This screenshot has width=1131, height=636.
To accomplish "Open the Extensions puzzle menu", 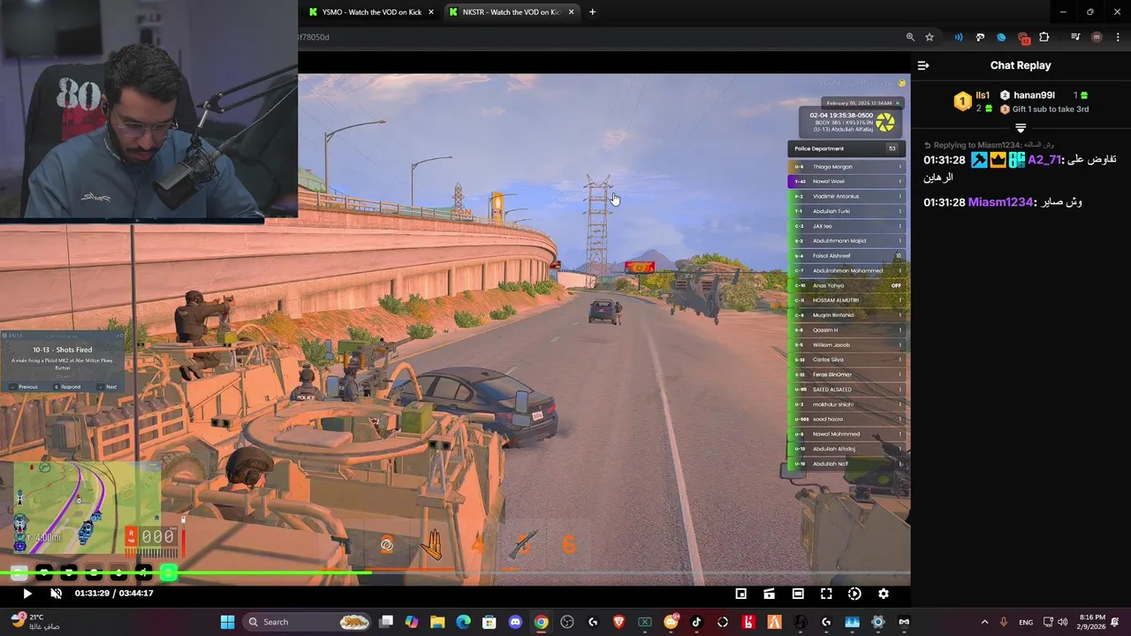I will 1044,37.
